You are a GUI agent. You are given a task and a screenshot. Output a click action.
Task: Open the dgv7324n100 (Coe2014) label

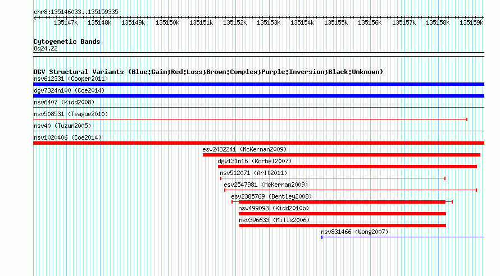pyautogui.click(x=69, y=90)
